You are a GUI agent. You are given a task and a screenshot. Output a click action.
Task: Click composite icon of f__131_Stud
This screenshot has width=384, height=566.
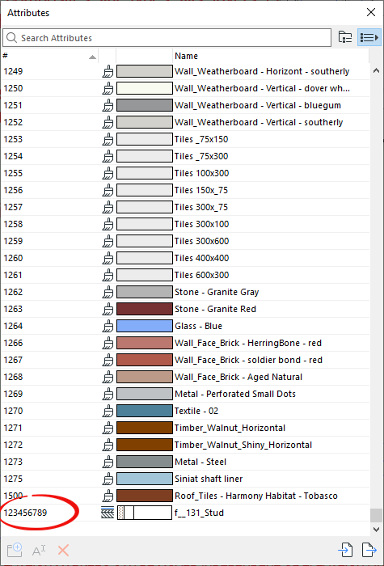pos(108,513)
